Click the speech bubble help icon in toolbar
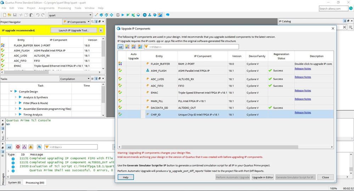 point(168,15)
